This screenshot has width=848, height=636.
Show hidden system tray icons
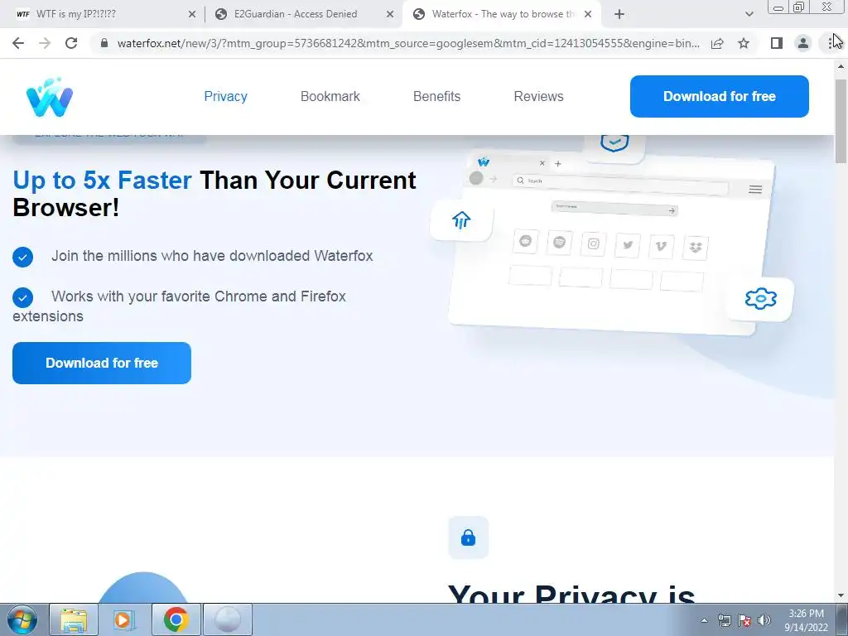pyautogui.click(x=704, y=620)
